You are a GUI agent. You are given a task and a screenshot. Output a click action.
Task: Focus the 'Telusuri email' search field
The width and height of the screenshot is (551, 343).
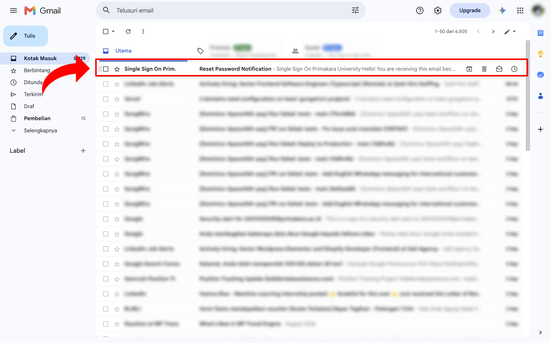pos(231,10)
